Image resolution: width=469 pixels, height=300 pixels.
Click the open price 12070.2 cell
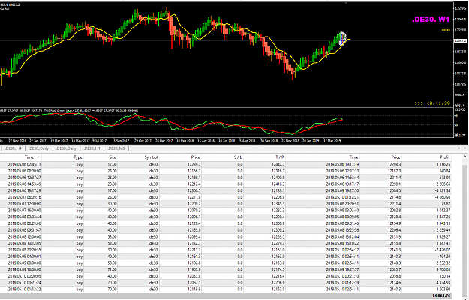tap(194, 211)
